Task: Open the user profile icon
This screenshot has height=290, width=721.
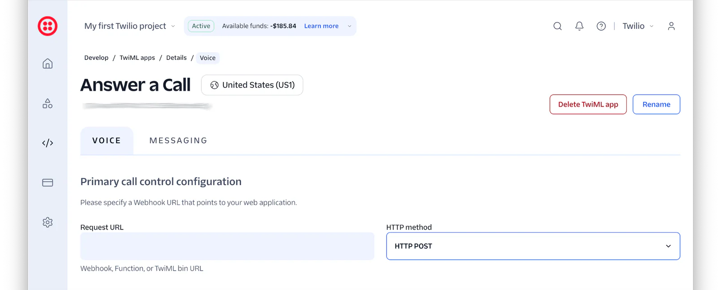Action: (x=671, y=26)
